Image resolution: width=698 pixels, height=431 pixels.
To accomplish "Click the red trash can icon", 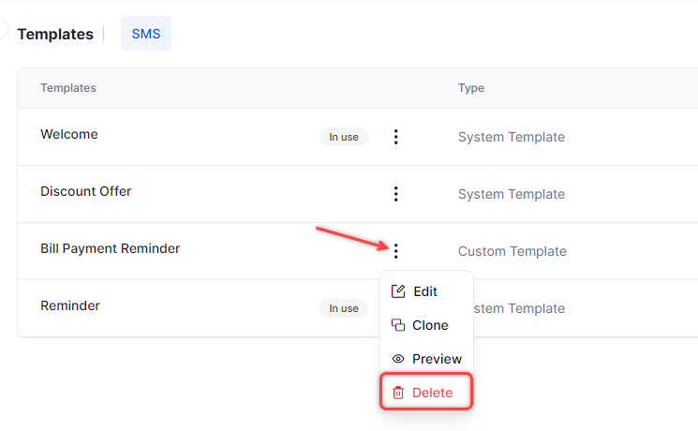I will (398, 393).
